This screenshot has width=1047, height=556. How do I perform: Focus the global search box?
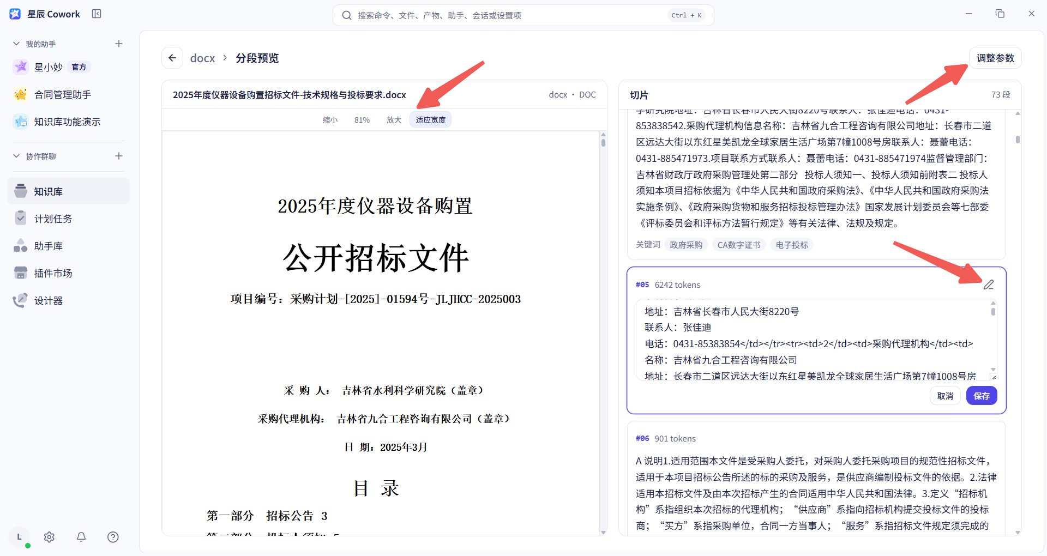click(x=523, y=15)
